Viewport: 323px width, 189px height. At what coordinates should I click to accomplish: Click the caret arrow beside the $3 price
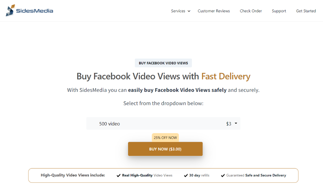[236, 123]
